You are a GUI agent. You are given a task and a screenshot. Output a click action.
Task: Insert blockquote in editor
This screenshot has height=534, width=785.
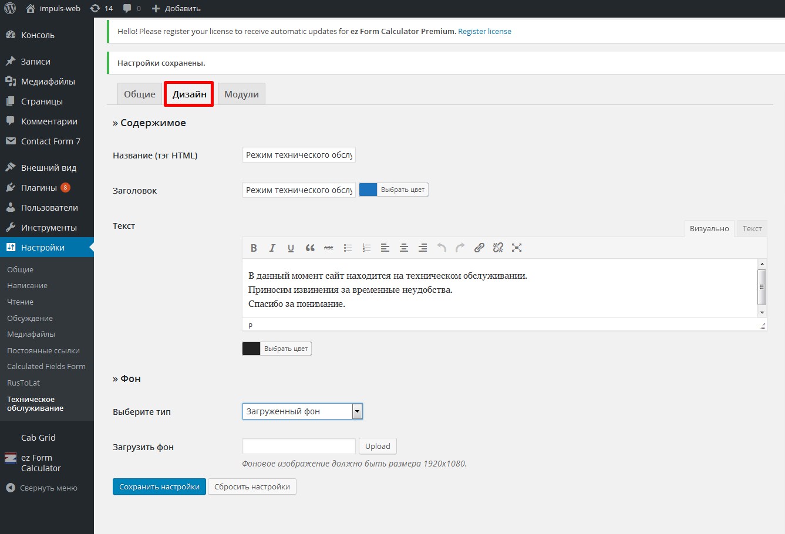point(310,248)
